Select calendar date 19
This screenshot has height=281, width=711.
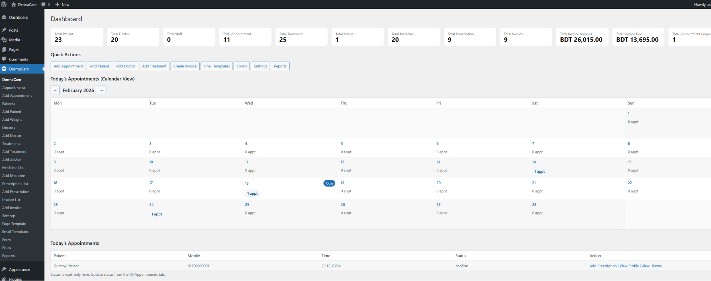pos(343,183)
